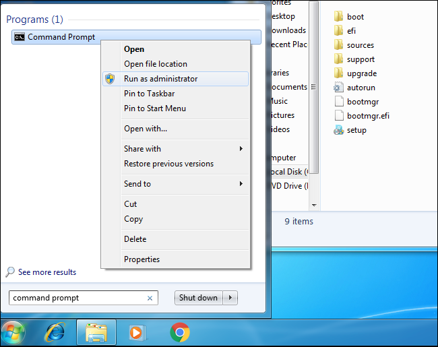Screen dimensions: 438x347
Task: Launch Google Chrome from the taskbar
Action: (x=180, y=332)
